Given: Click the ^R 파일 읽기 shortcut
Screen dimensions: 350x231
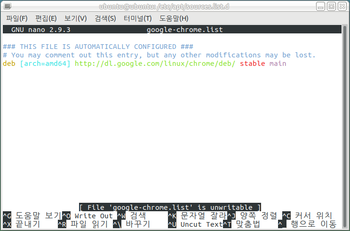Looking at the screenshot, I should 83,224.
